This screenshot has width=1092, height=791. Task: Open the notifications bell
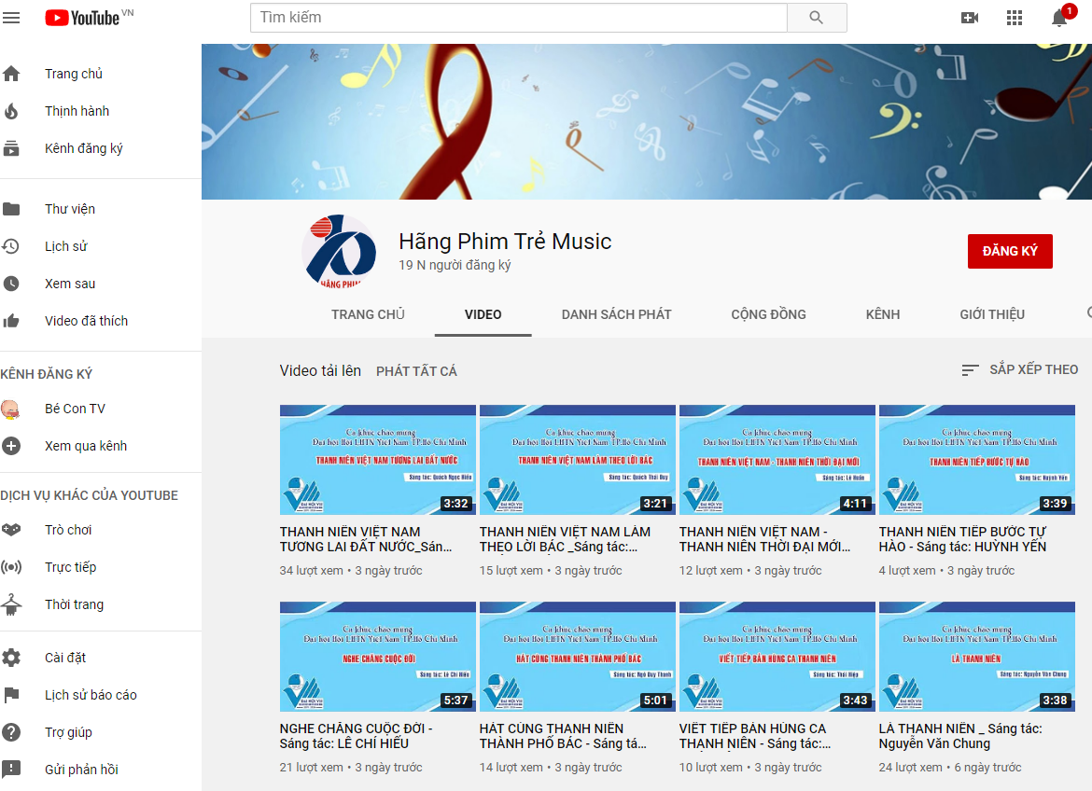coord(1059,18)
